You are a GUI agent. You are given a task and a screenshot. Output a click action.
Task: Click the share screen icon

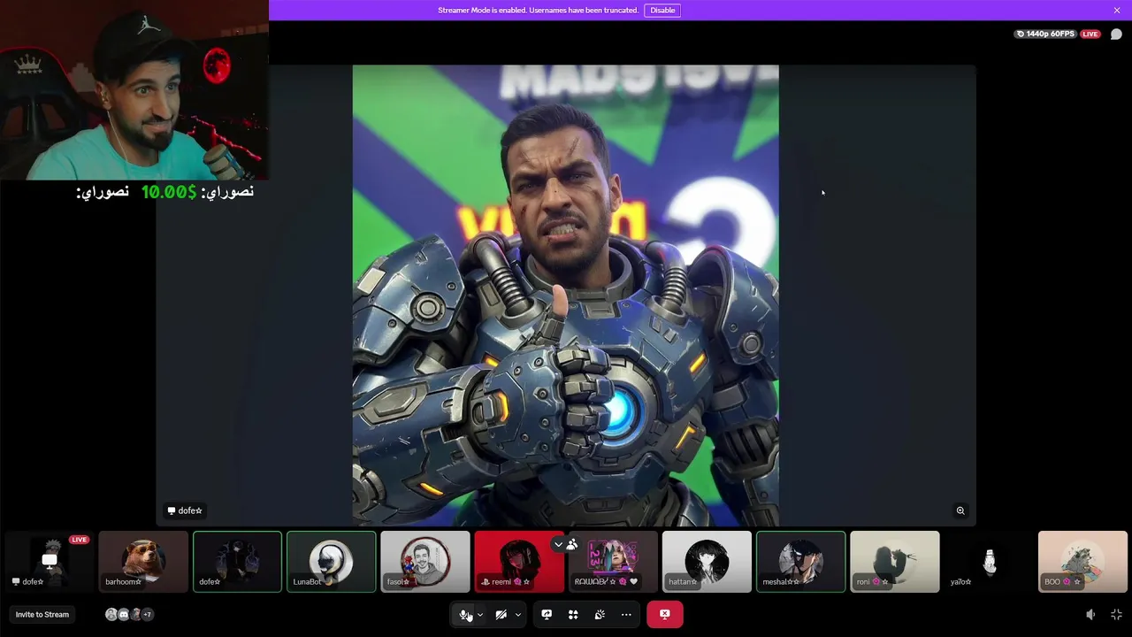click(x=547, y=615)
